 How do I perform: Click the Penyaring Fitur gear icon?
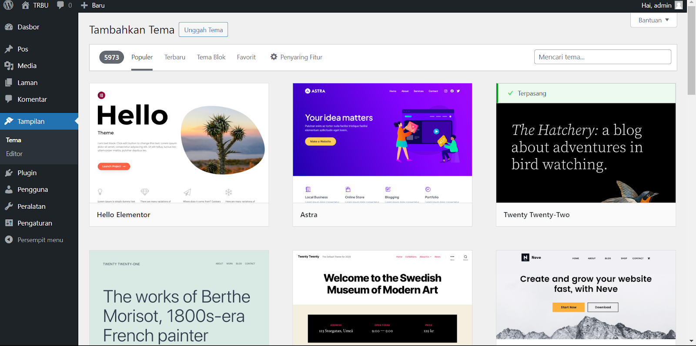(x=274, y=57)
